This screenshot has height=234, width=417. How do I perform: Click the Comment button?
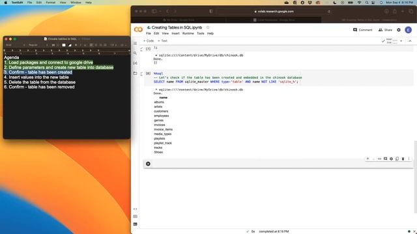point(362,30)
